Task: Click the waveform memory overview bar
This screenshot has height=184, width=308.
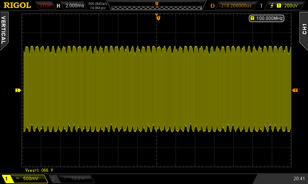Action: 157,8
